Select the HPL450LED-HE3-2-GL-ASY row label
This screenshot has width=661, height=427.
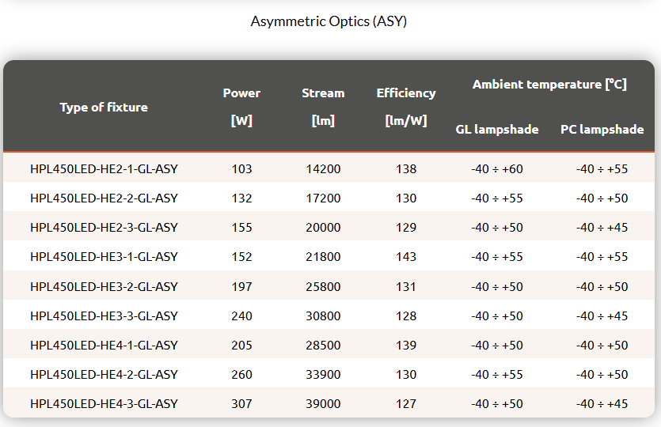[104, 286]
